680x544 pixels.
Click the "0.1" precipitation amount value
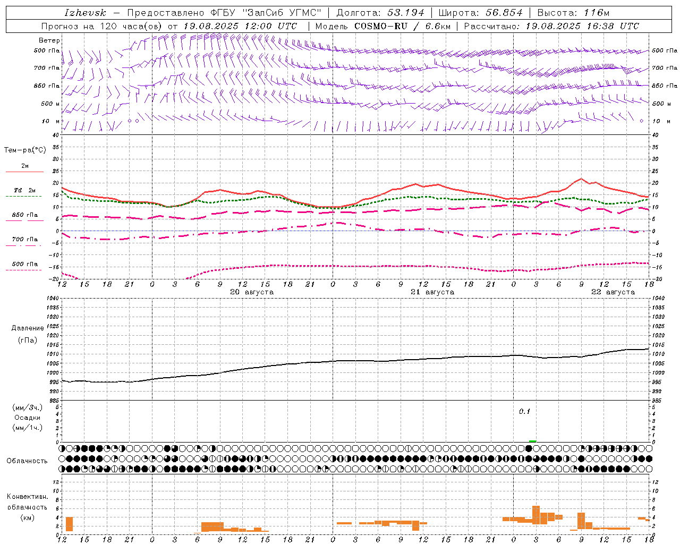point(524,411)
